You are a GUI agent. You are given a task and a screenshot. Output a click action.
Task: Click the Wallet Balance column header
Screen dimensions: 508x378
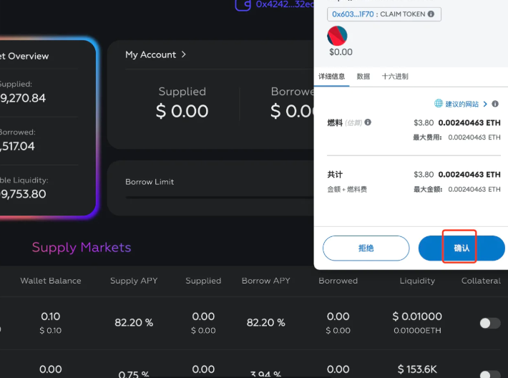[51, 281]
